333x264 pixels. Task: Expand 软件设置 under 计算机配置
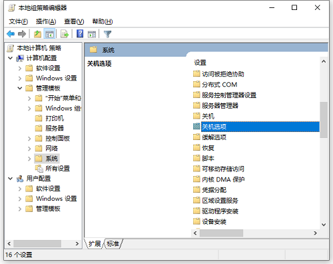pos(20,68)
